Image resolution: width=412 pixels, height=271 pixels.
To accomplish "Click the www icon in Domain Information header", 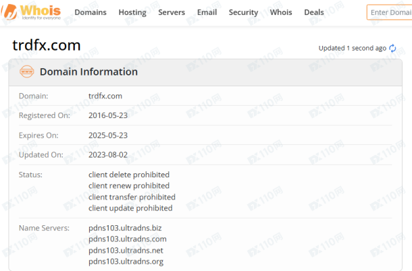I will (x=26, y=71).
